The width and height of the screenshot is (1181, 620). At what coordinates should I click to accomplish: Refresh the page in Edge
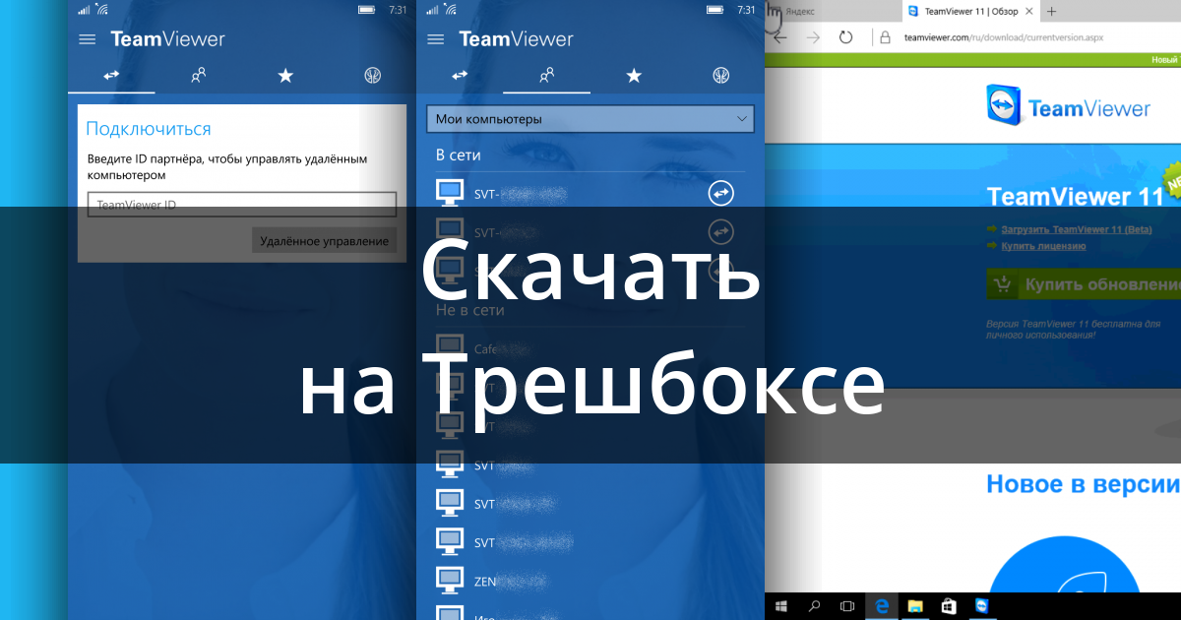click(845, 37)
